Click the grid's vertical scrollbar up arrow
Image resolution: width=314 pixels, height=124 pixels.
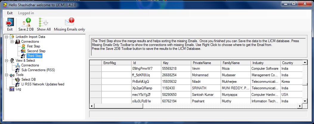304,62
